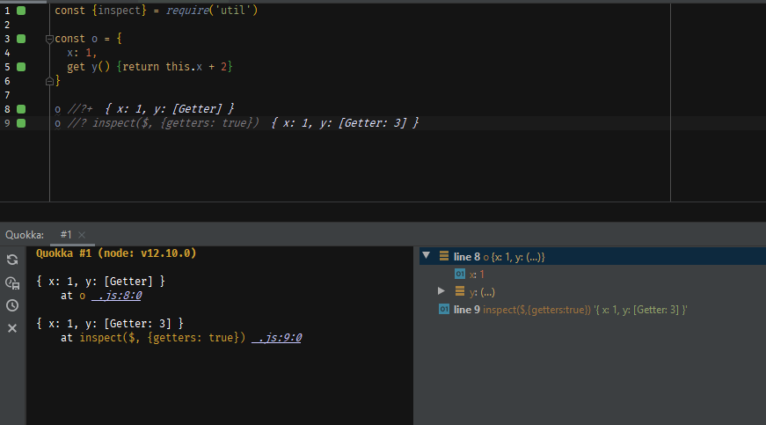Click the green coverage marker on line 5
The width and height of the screenshot is (766, 425).
pyautogui.click(x=21, y=67)
